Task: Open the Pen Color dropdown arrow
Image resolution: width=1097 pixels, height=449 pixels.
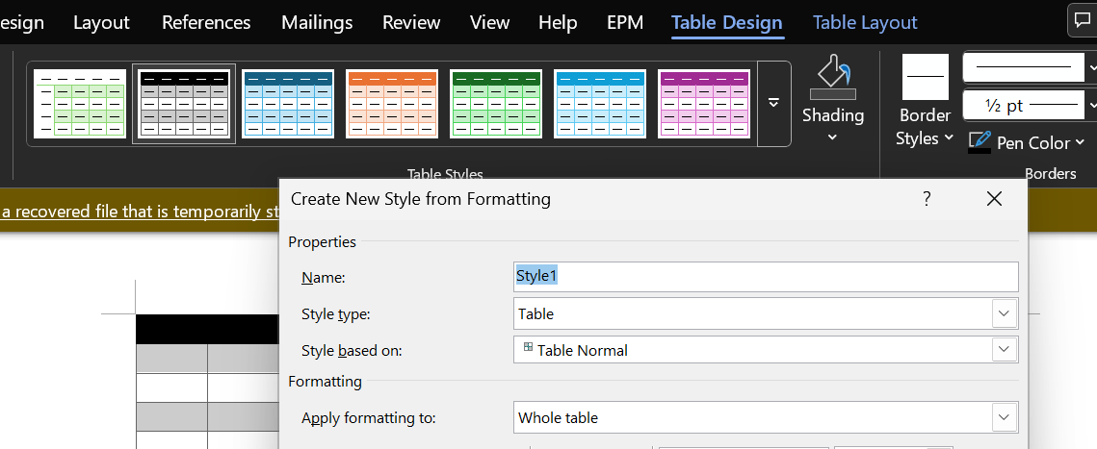Action: click(x=1080, y=142)
